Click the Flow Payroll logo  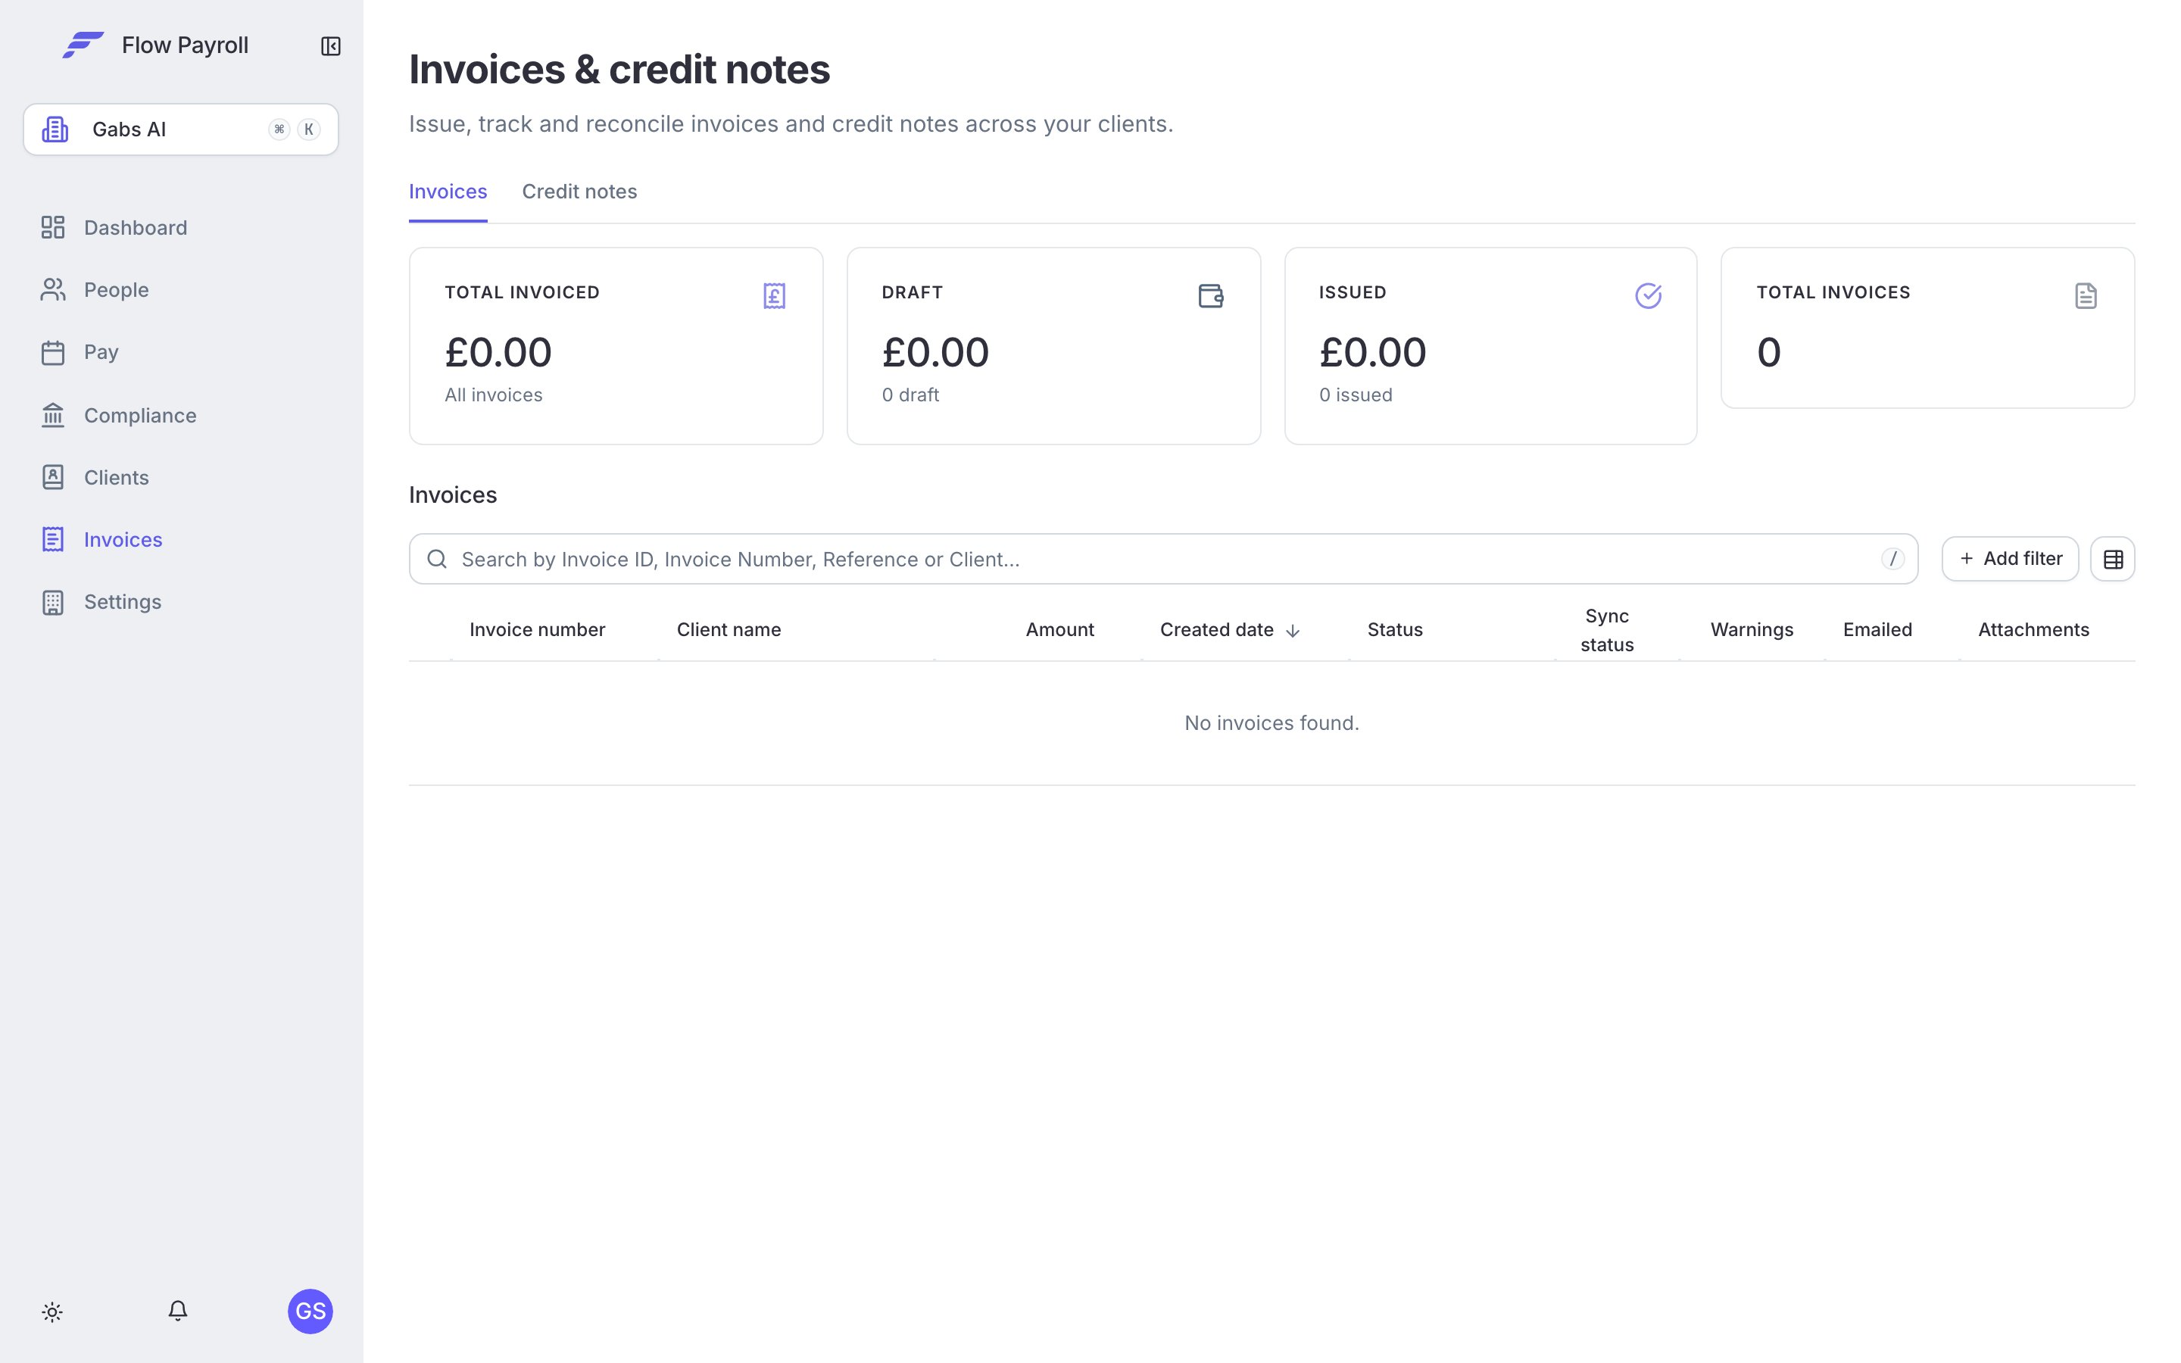pyautogui.click(x=83, y=45)
